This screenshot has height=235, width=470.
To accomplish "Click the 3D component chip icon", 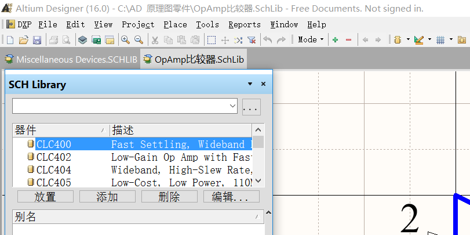I will point(82,40).
